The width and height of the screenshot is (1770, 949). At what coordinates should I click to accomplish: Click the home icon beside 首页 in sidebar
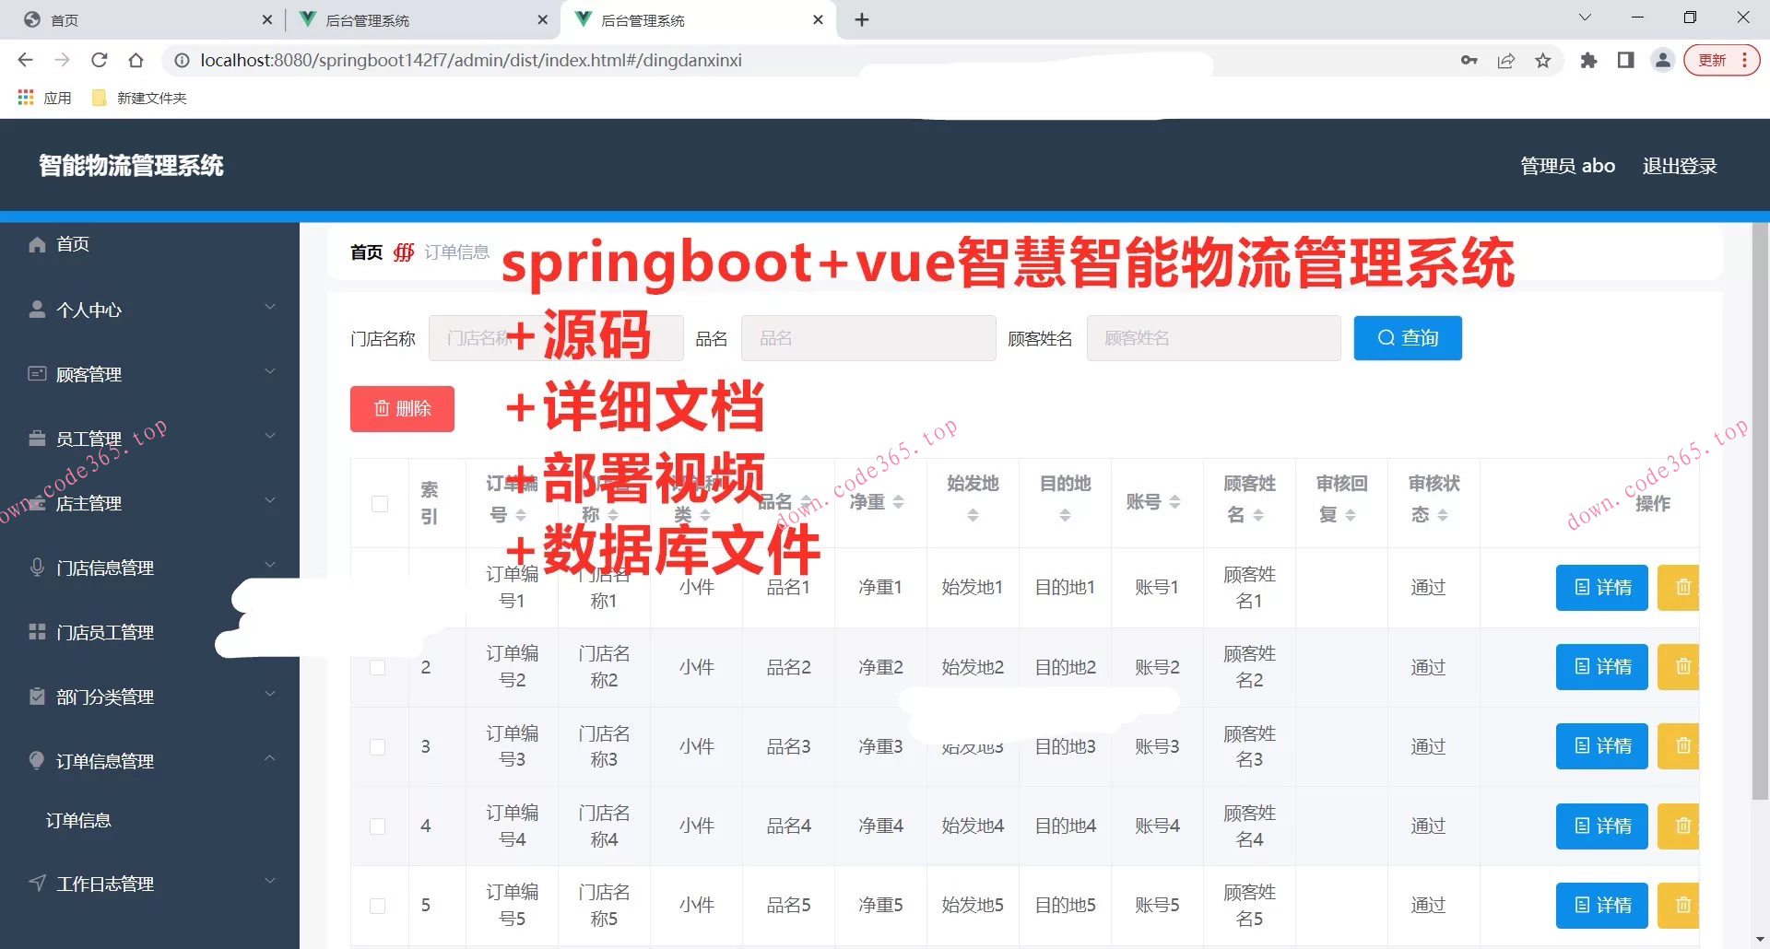pyautogui.click(x=37, y=244)
